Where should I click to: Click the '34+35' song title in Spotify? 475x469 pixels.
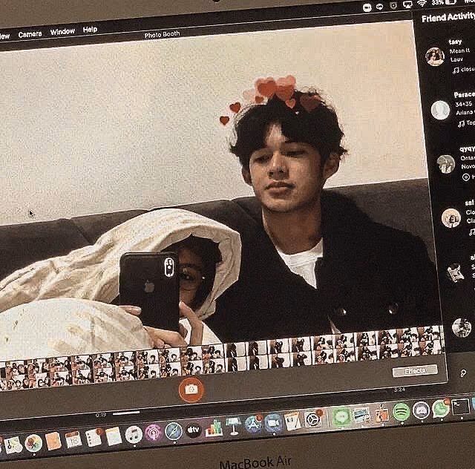463,104
